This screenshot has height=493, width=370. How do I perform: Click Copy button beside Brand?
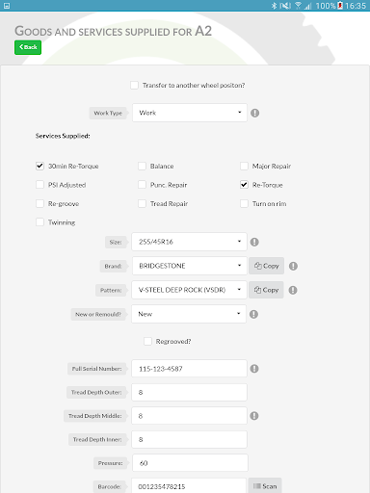coord(266,266)
